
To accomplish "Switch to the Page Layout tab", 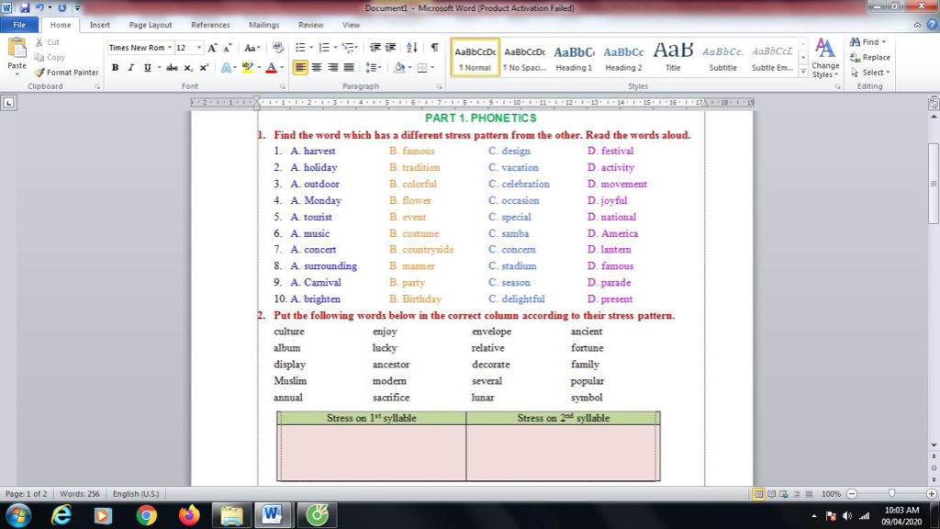I will pyautogui.click(x=151, y=25).
